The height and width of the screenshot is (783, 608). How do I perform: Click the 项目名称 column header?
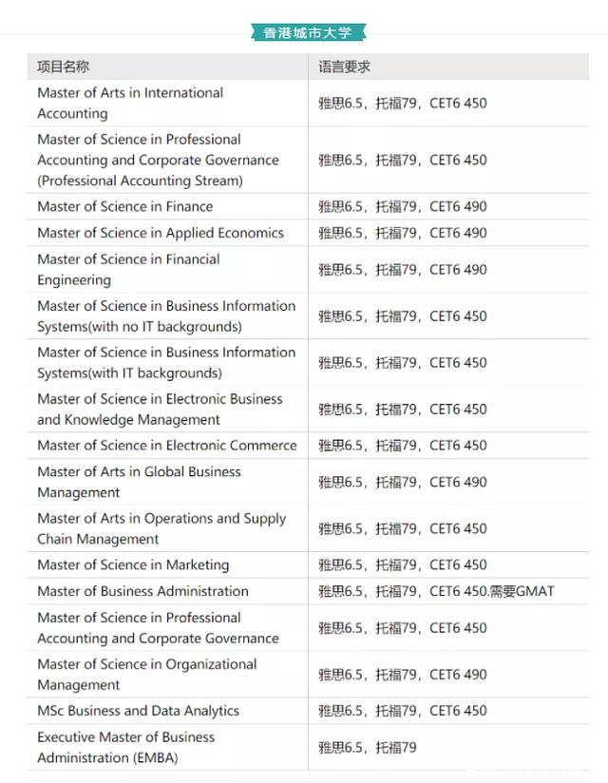(64, 67)
